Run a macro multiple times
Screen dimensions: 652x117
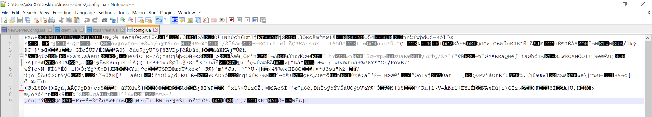click(x=255, y=20)
